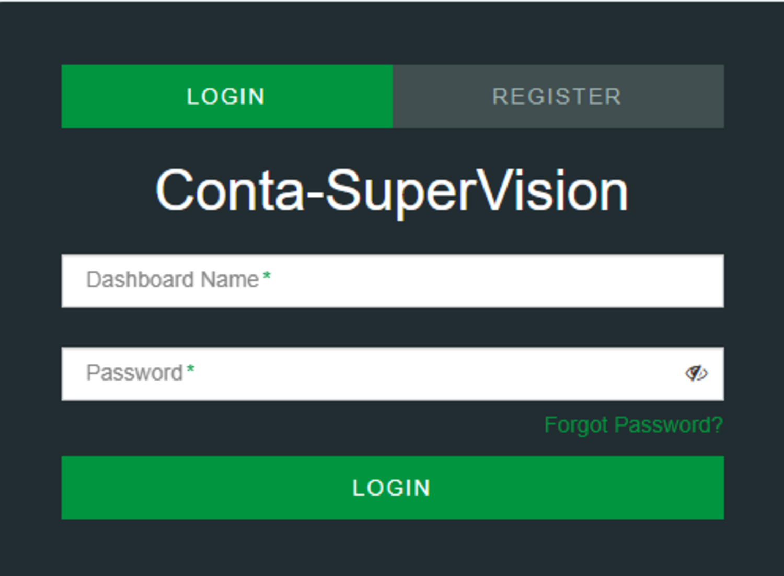This screenshot has height=576, width=784.
Task: Click the eye icon in the password field
Action: click(x=697, y=373)
